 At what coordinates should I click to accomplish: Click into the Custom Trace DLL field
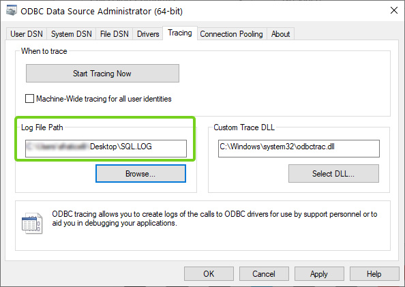click(x=299, y=149)
